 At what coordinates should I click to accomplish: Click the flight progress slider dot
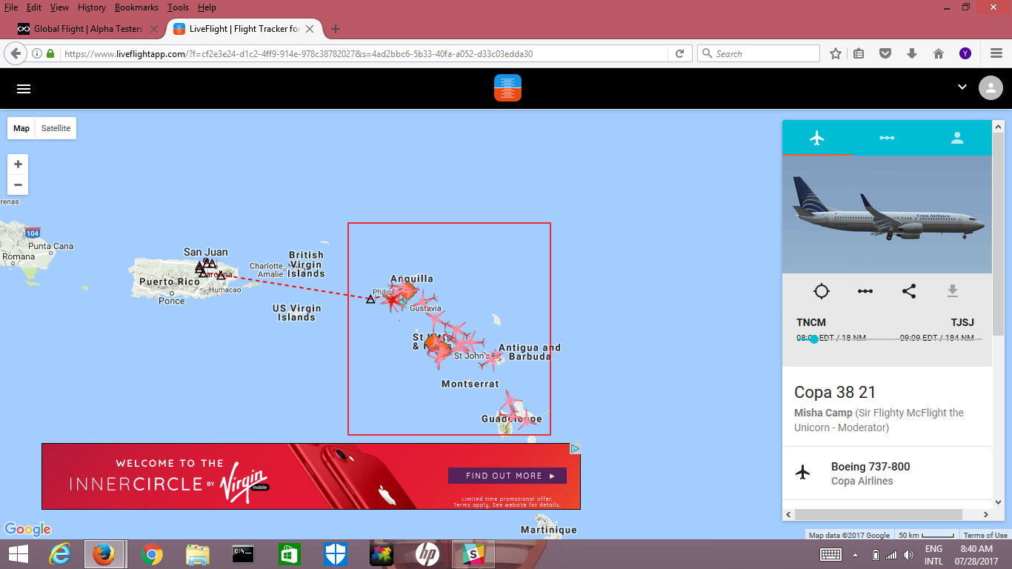[x=814, y=339]
